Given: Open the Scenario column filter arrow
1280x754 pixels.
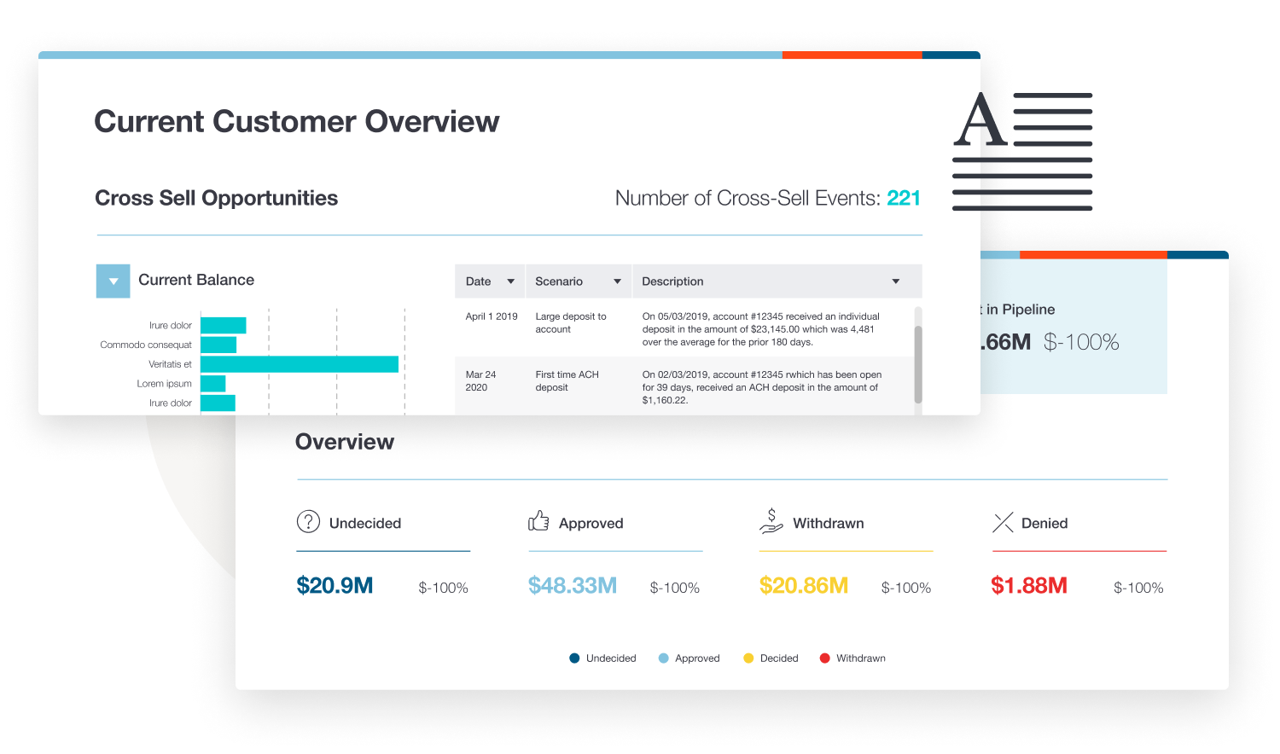Looking at the screenshot, I should pos(617,281).
